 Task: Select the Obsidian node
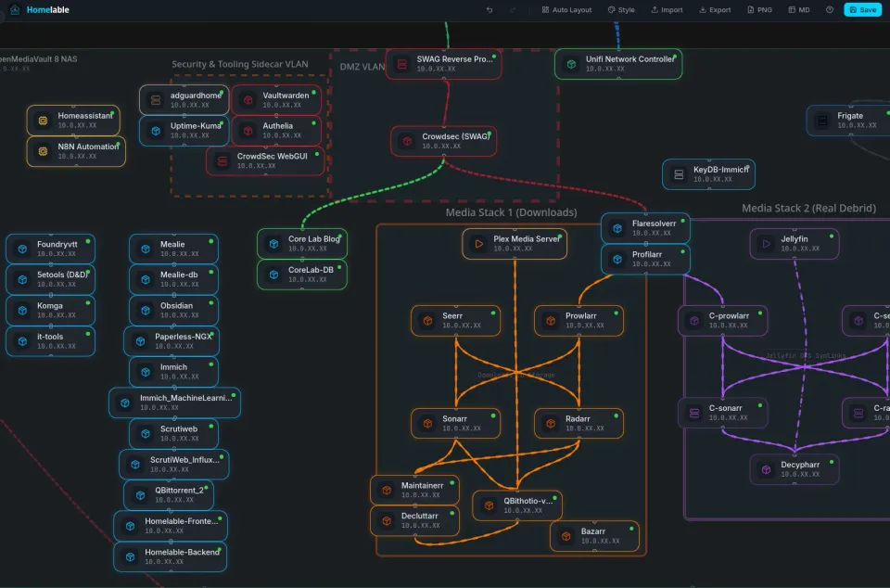point(173,310)
